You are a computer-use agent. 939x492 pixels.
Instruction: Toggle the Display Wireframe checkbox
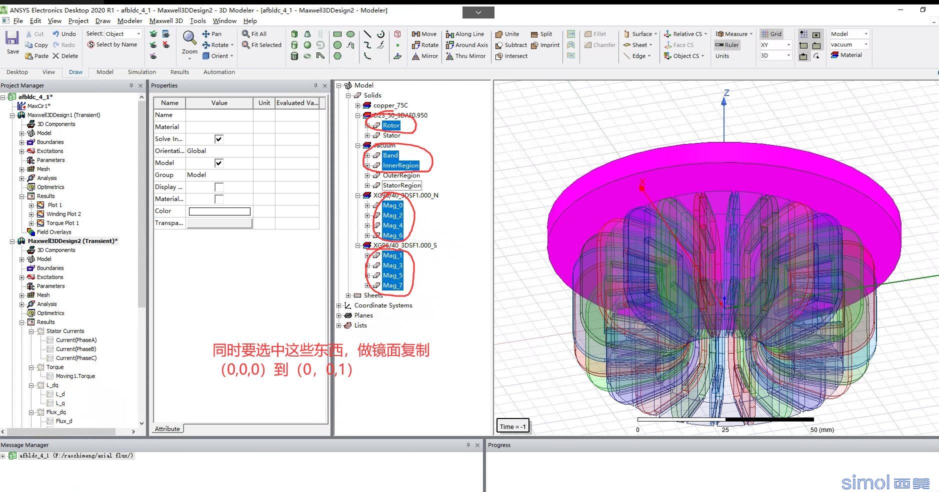(x=218, y=187)
